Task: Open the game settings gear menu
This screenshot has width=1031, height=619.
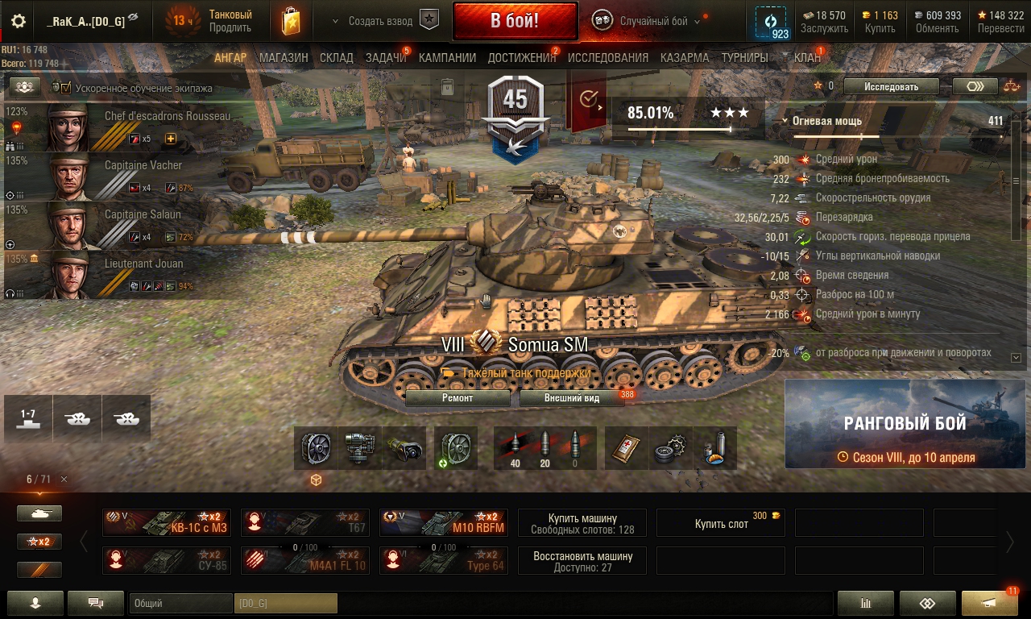Action: 18,21
